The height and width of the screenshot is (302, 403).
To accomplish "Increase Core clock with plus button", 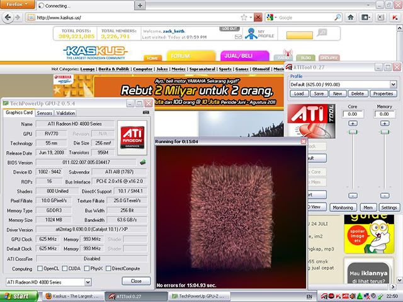I will click(353, 123).
